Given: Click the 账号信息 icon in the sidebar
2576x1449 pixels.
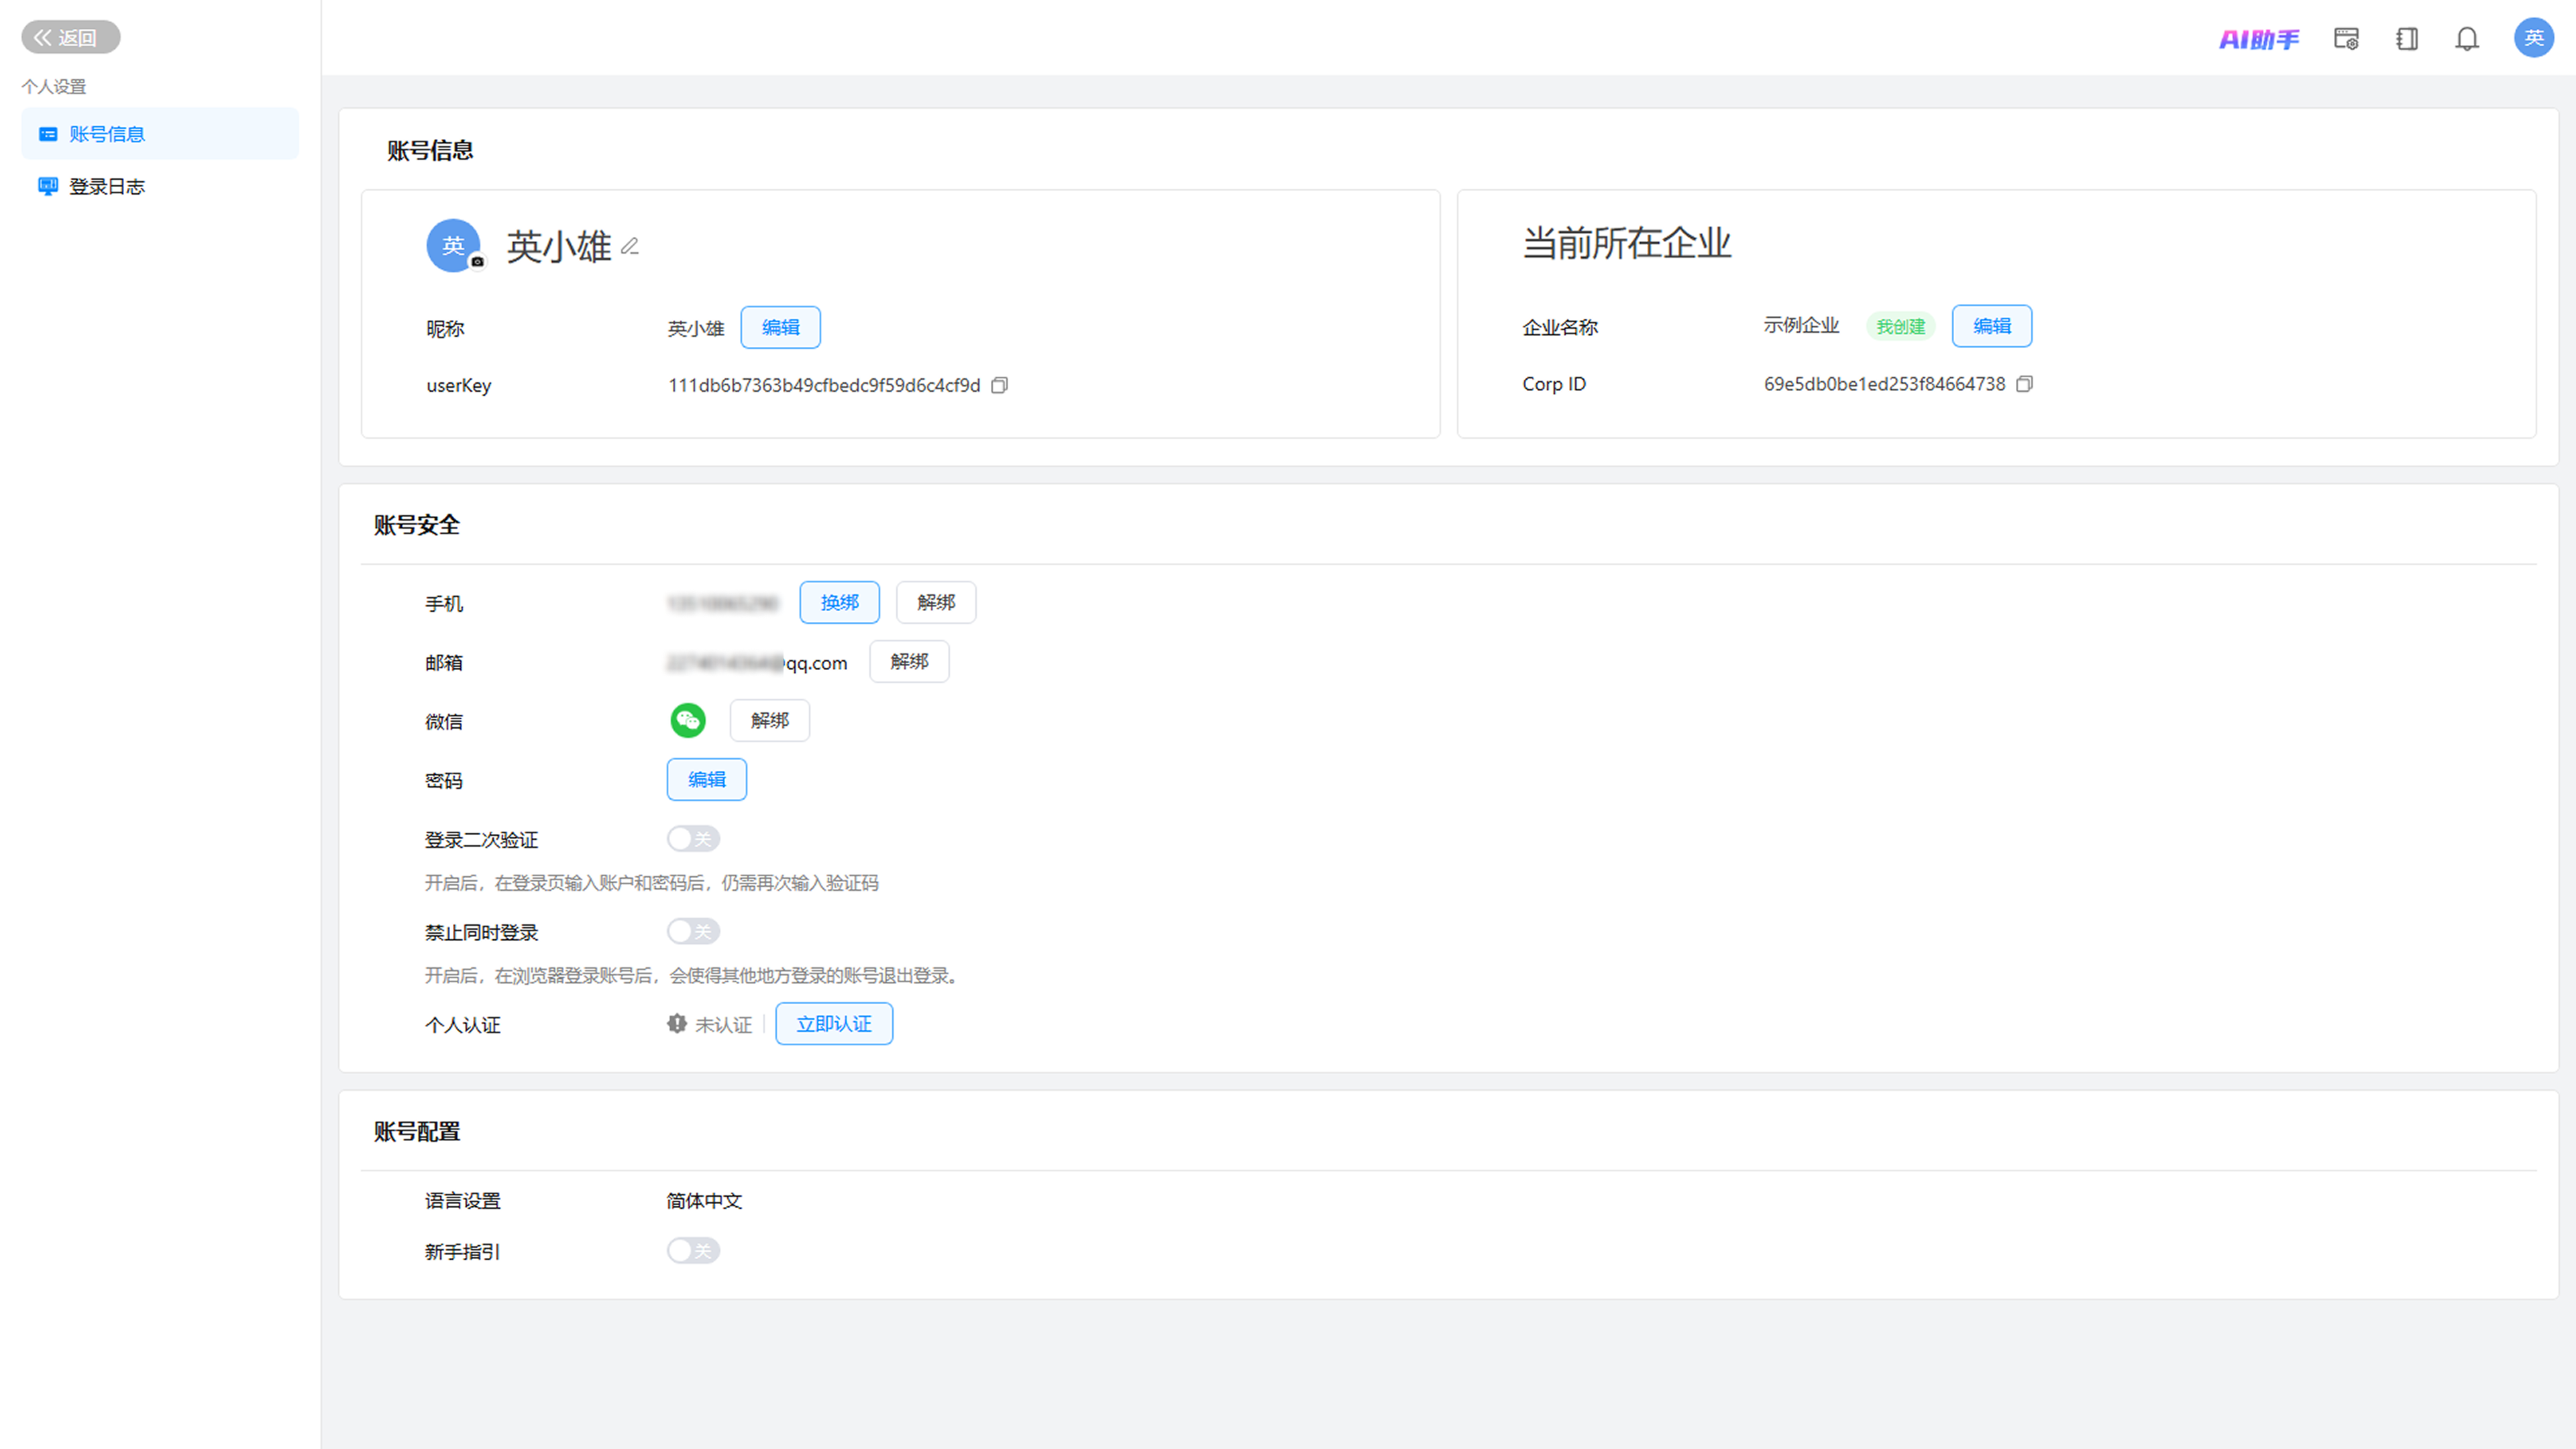Looking at the screenshot, I should (48, 134).
